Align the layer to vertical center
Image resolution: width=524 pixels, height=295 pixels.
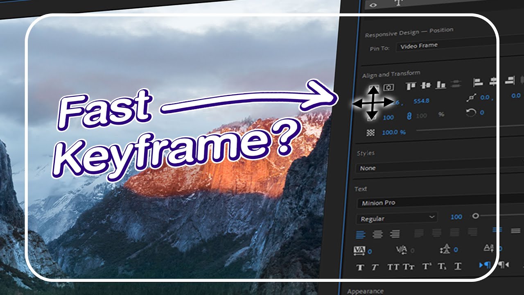pos(426,85)
